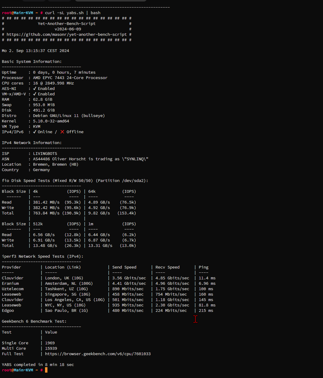Select the Sao Paulo ping '215 ms'

point(206,310)
